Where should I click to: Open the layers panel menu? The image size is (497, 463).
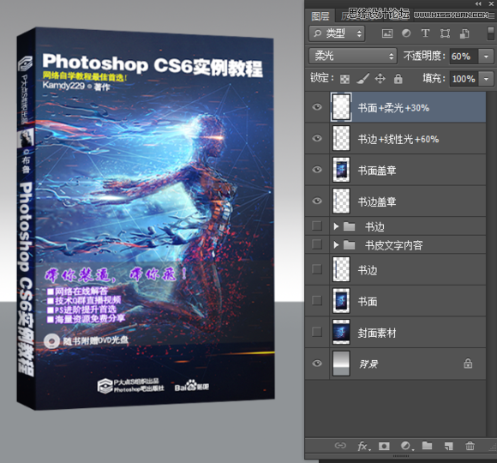click(x=491, y=15)
